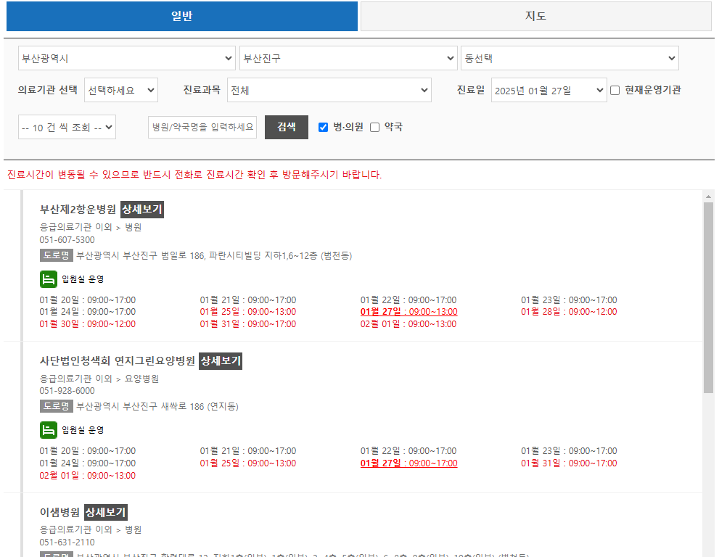
Task: Click 부산제2항운병원's 01월 27일 09:00~13:00 link
Action: pos(409,312)
